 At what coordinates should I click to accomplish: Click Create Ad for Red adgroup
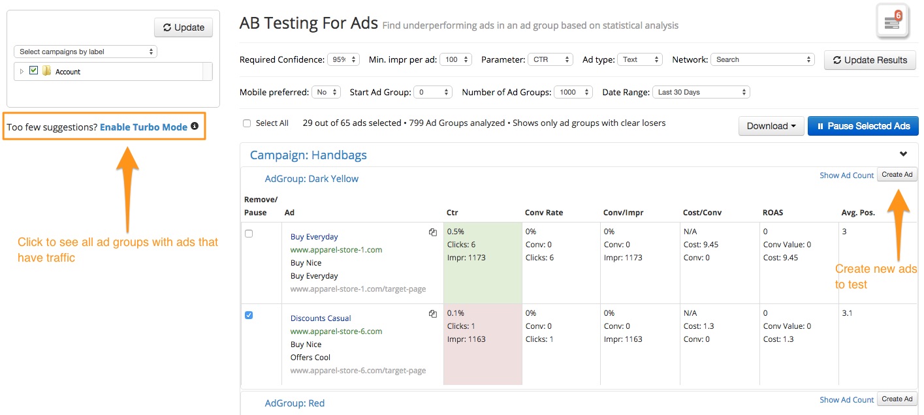coord(897,399)
